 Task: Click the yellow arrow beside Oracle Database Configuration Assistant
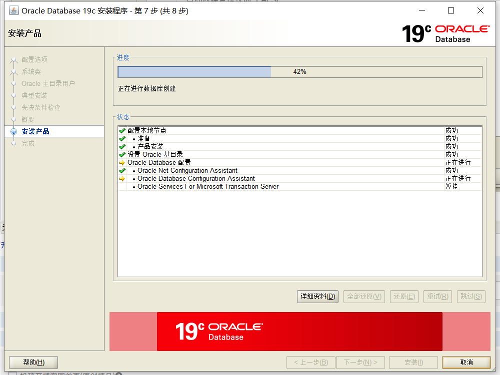[122, 179]
